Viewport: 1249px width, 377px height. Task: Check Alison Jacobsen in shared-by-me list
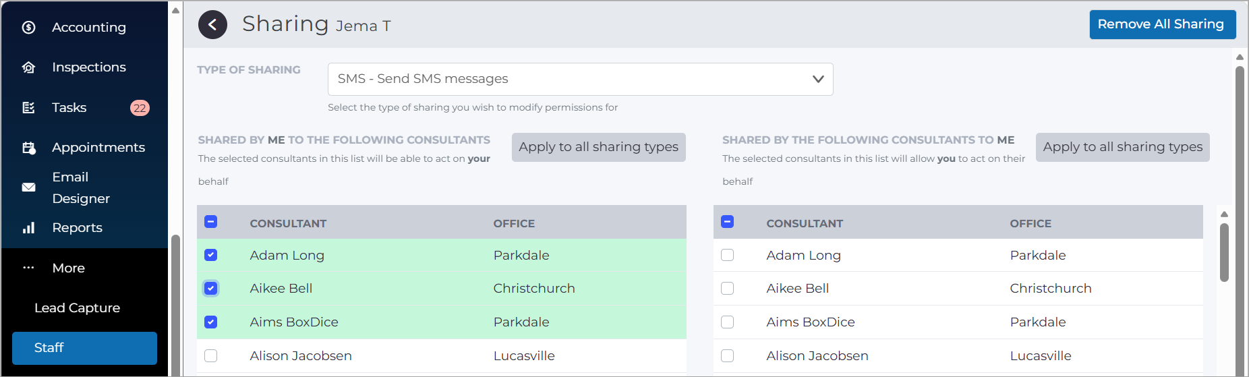click(211, 356)
